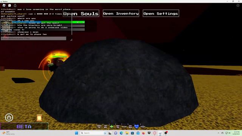
Task: Click the circular icon at top-right corner
Action: pyautogui.click(x=238, y=5)
